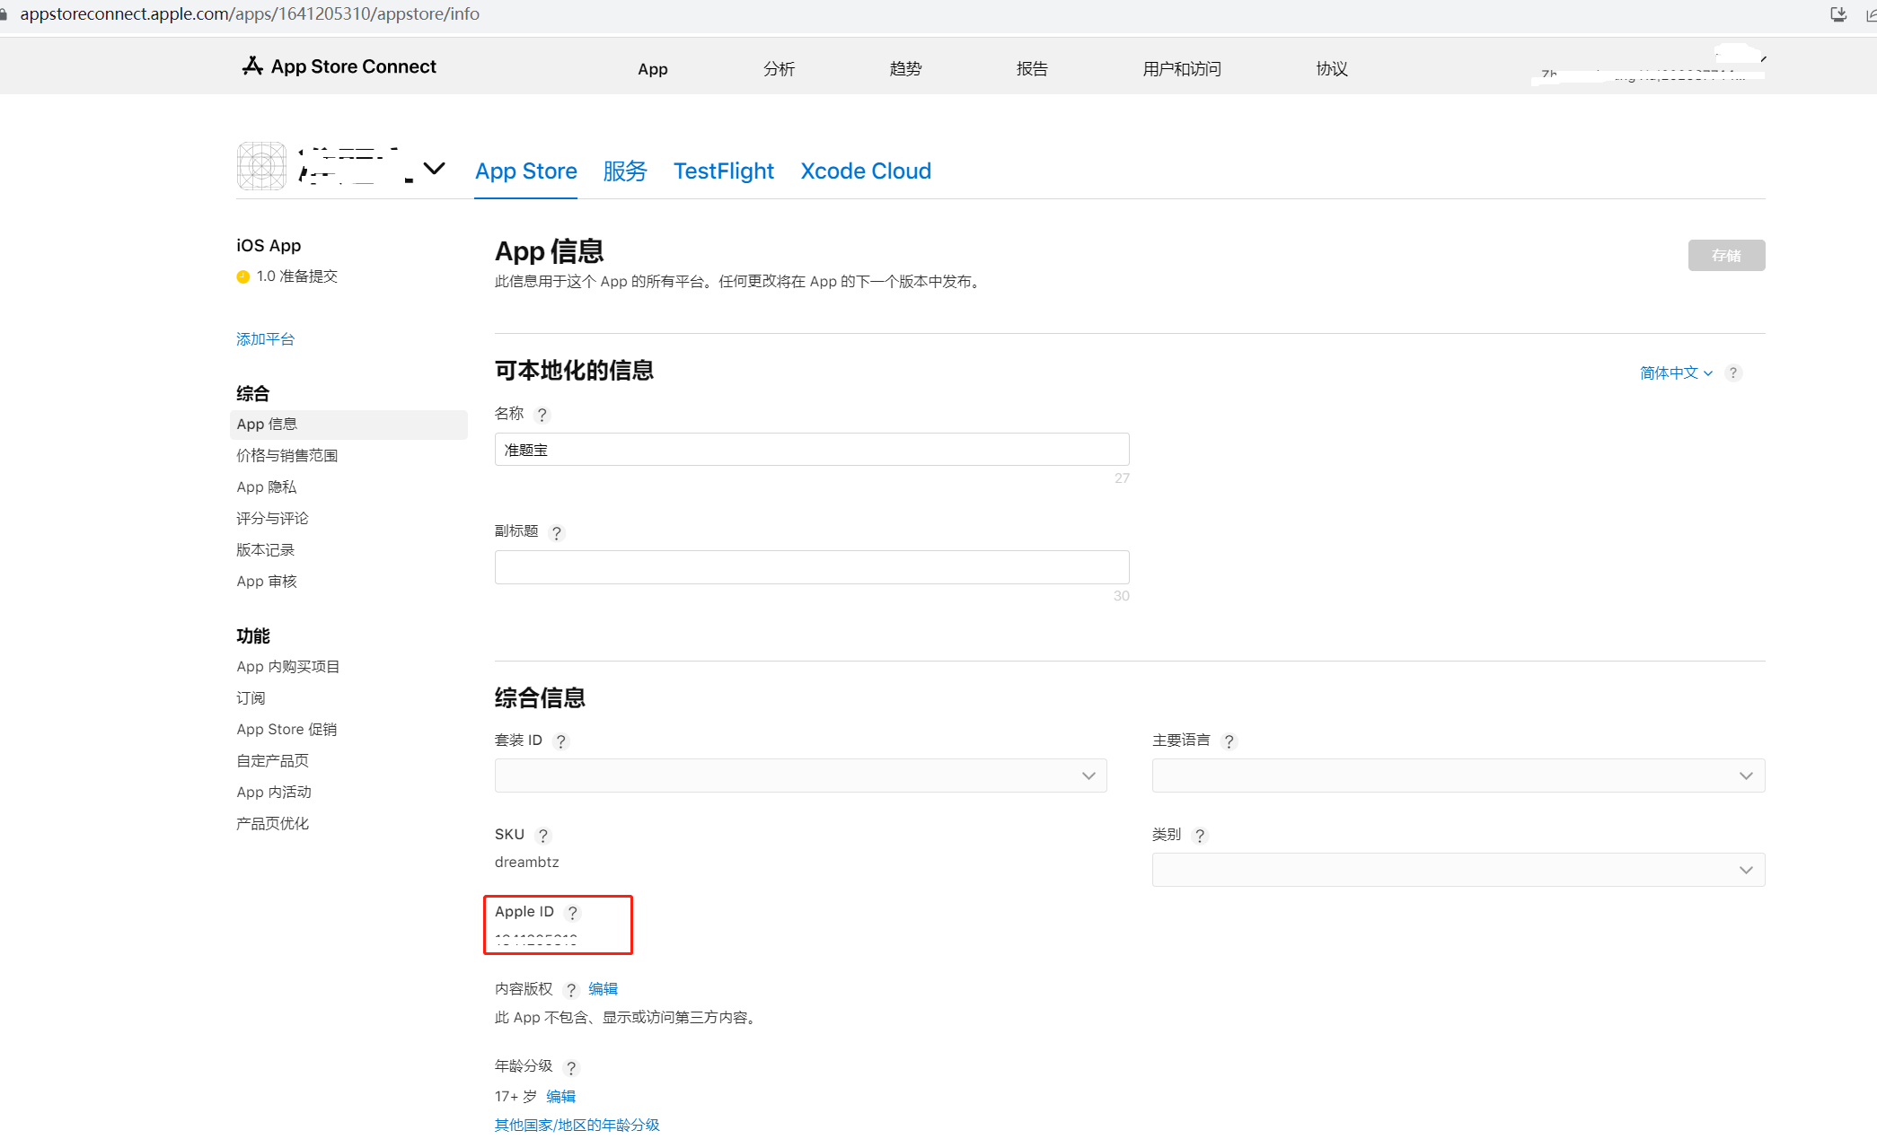
Task: Open the 主要语言 dropdown
Action: 1458,776
